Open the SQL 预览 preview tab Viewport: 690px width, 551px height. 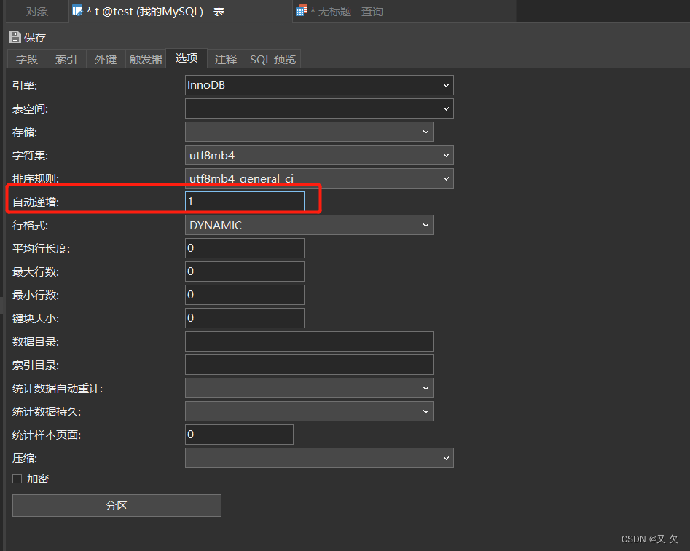[273, 60]
